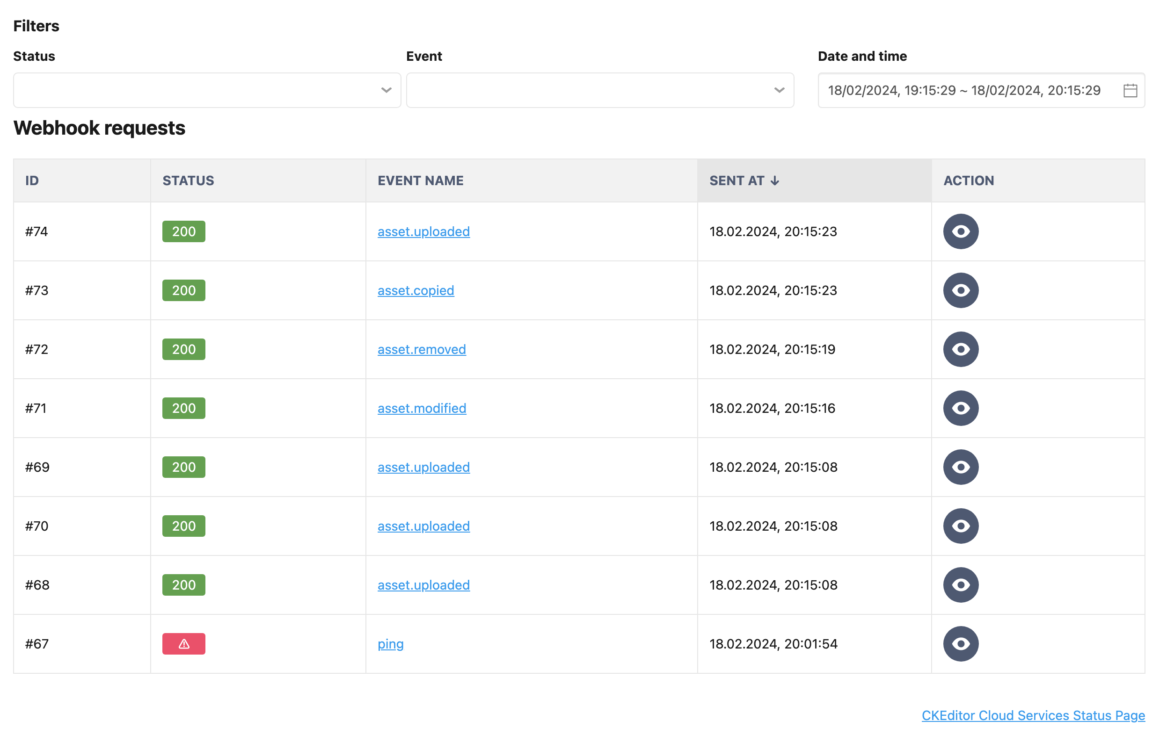Toggle details for asset.removed #72
The image size is (1152, 735).
click(961, 349)
